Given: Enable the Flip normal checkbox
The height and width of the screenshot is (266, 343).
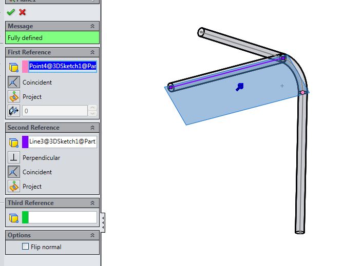Looking at the screenshot, I should click(x=25, y=247).
